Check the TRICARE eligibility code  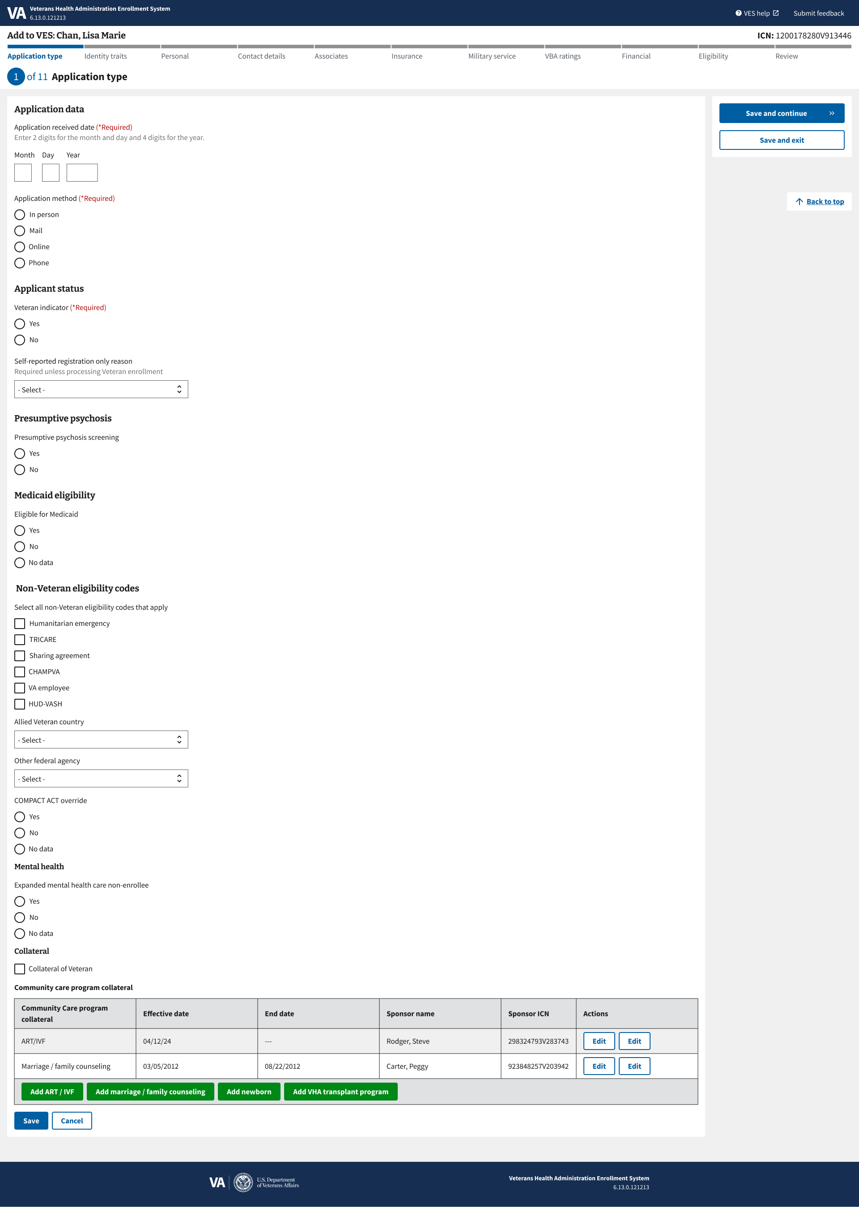tap(20, 639)
